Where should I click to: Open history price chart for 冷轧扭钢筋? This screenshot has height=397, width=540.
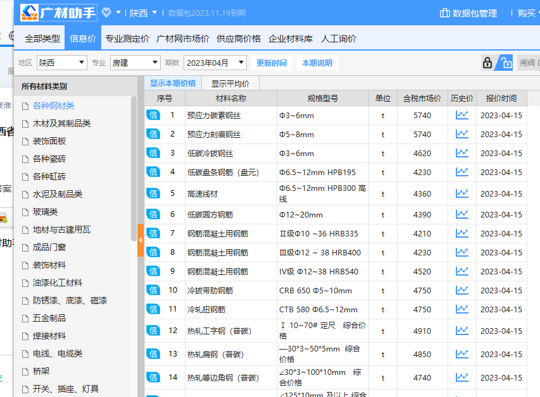[x=462, y=309]
